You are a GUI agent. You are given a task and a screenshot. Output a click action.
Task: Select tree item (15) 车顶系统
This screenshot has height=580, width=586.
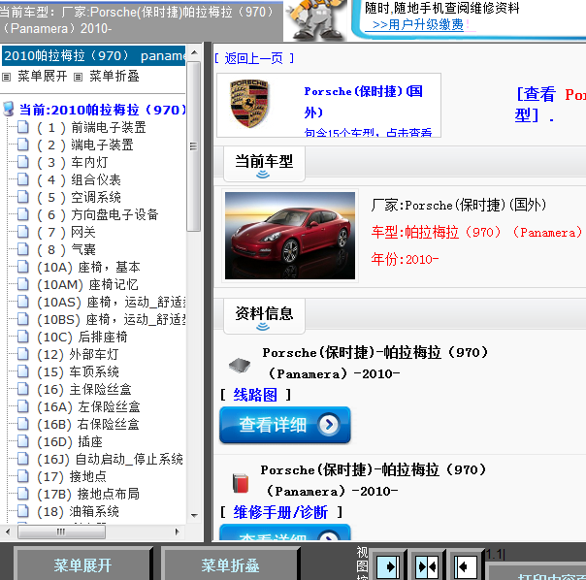[78, 371]
